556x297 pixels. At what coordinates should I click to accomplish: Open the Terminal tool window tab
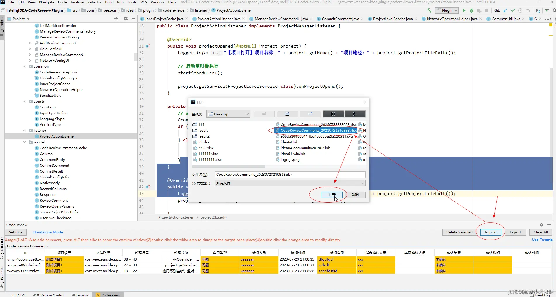tap(80, 295)
